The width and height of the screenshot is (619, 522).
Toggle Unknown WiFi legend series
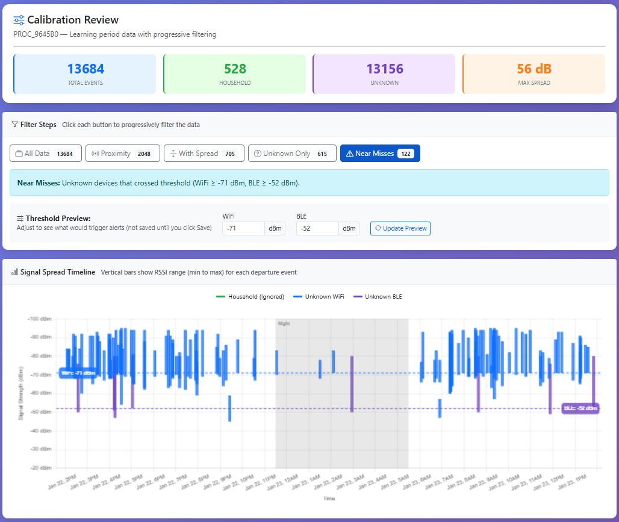pyautogui.click(x=318, y=297)
